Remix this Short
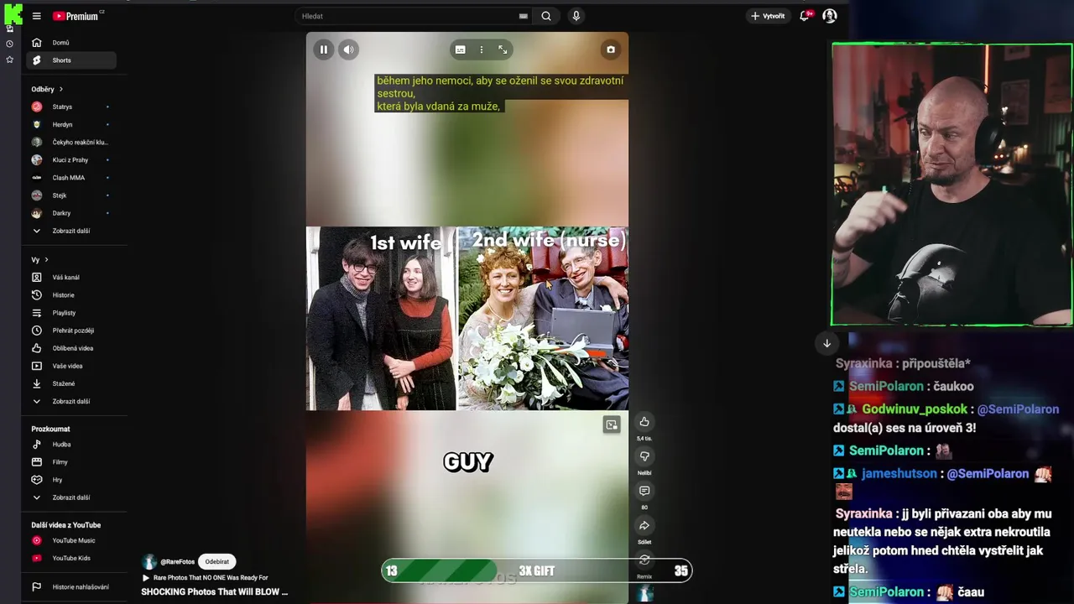This screenshot has height=604, width=1074. point(644,560)
